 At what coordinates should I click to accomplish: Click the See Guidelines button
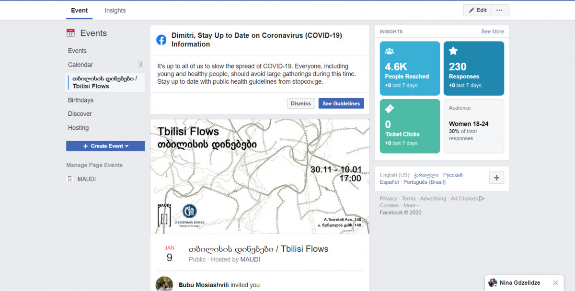tap(341, 103)
